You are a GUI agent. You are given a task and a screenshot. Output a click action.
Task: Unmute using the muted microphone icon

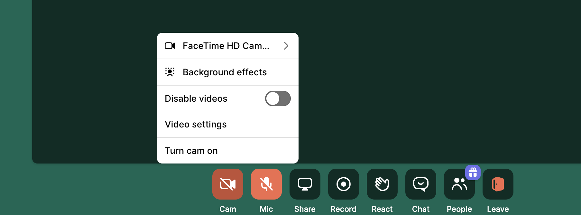[x=266, y=184]
